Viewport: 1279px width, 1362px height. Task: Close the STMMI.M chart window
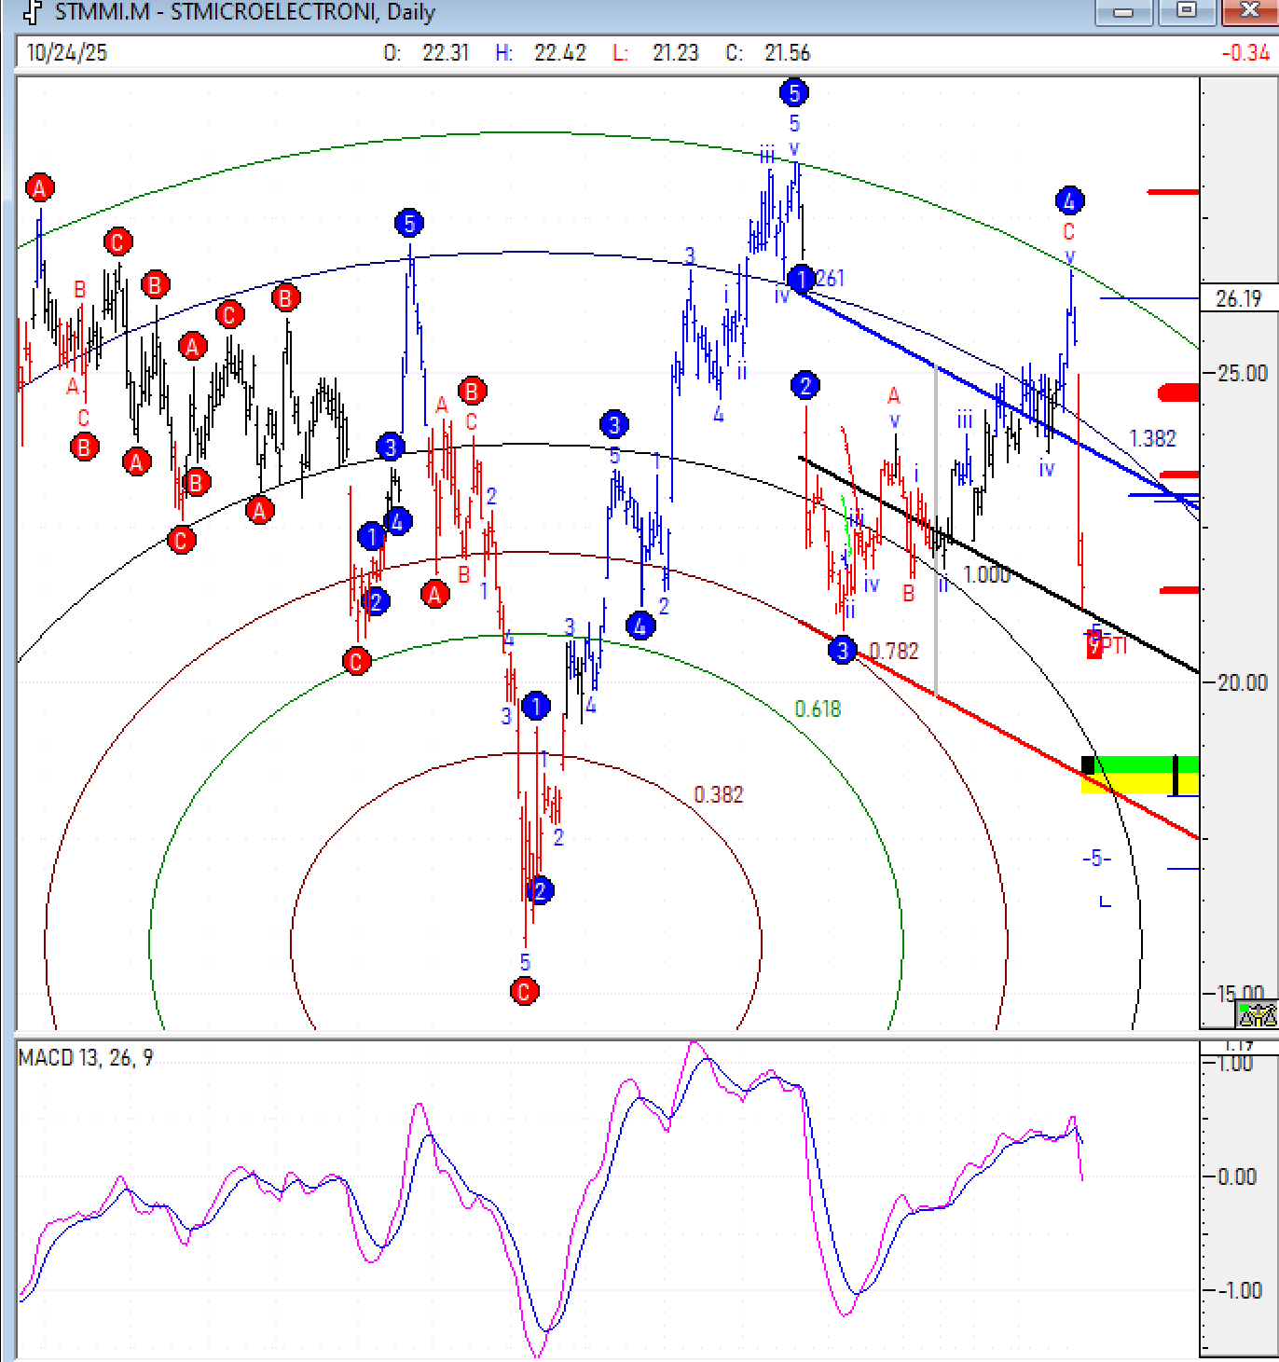pyautogui.click(x=1249, y=11)
